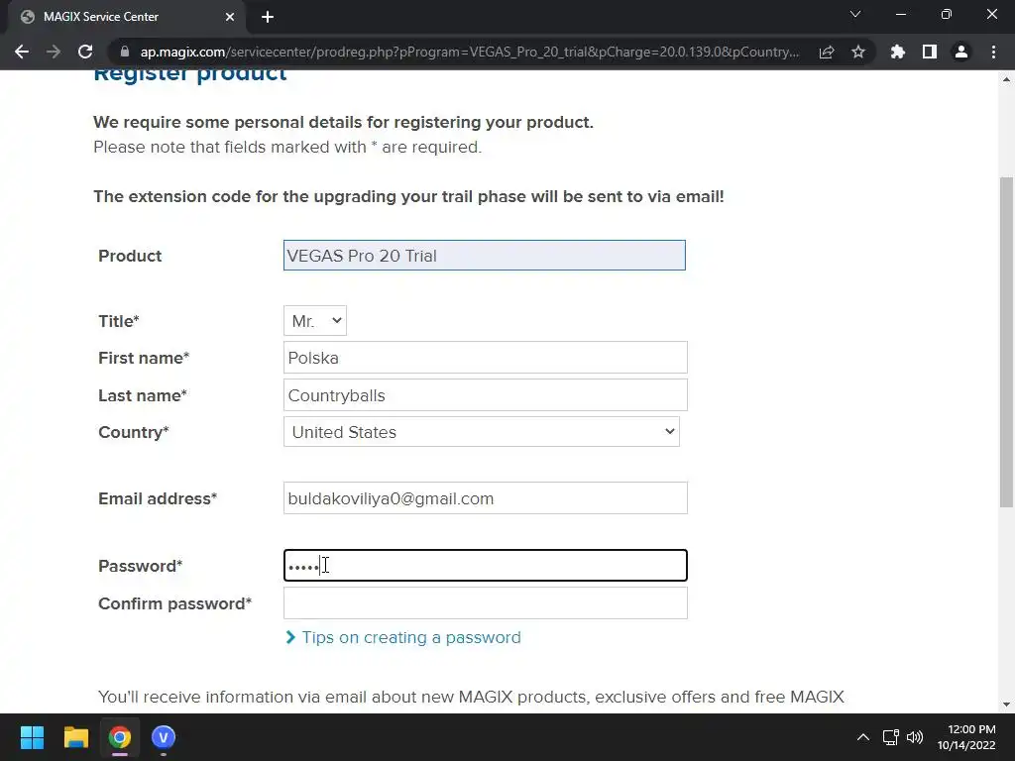Expand the password tips chevron arrow
1015x761 pixels.
pos(290,637)
